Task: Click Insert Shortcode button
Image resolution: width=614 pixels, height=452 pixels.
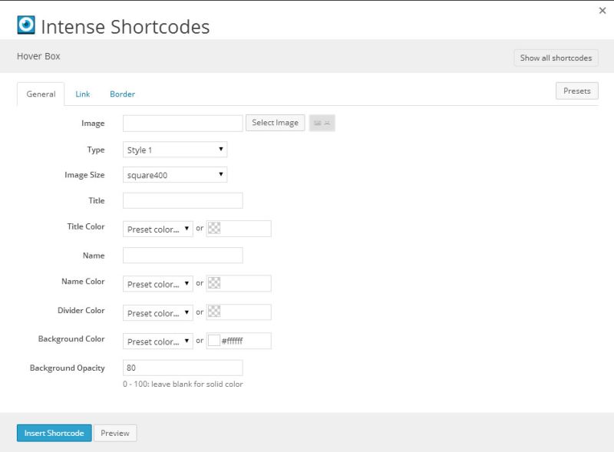Action: tap(54, 433)
